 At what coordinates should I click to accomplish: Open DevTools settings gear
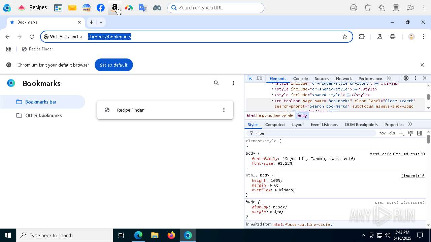[406, 78]
